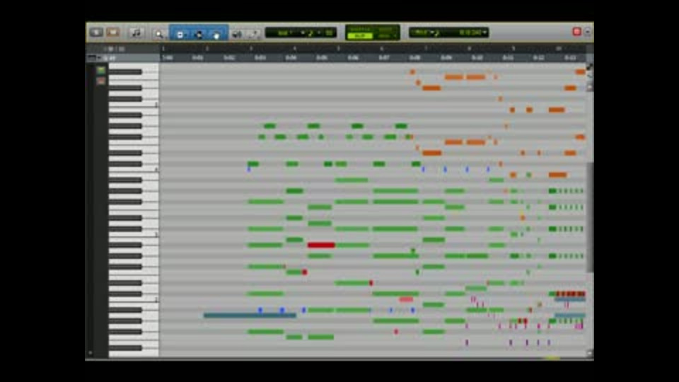Select the Trim tool in the highlighted tool group
Image resolution: width=679 pixels, height=382 pixels.
coord(180,34)
